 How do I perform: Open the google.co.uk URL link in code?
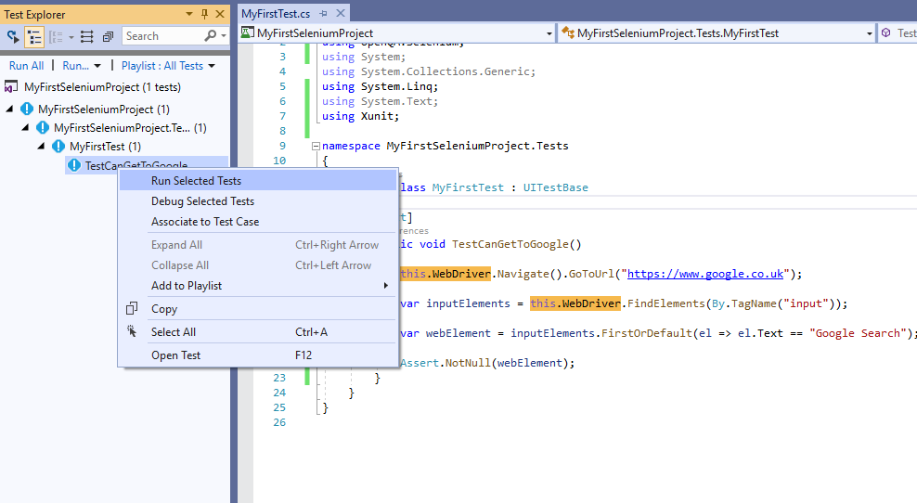click(x=707, y=274)
